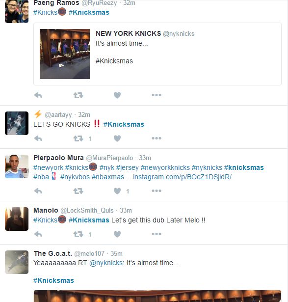288x302 pixels.
Task: Retweet Pierpaolo Mura's tweet
Action: tap(78, 191)
